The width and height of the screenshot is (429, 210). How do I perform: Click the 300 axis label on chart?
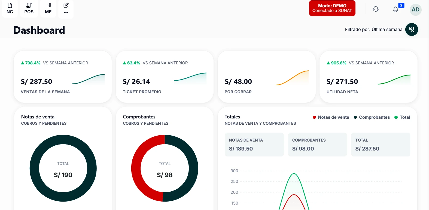(x=234, y=171)
